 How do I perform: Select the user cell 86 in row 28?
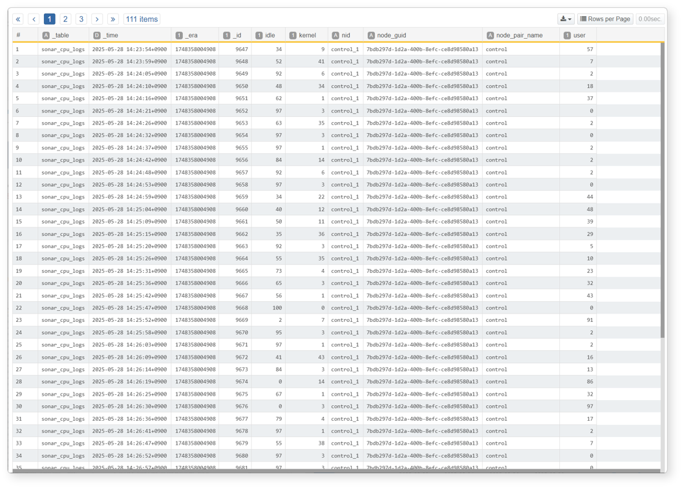(x=578, y=382)
